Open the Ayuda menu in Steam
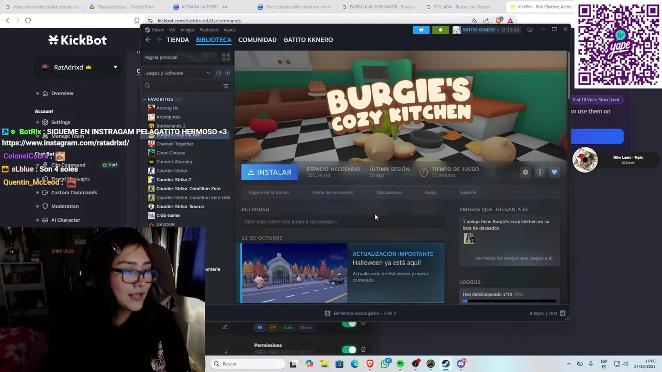The image size is (662, 372). point(230,30)
